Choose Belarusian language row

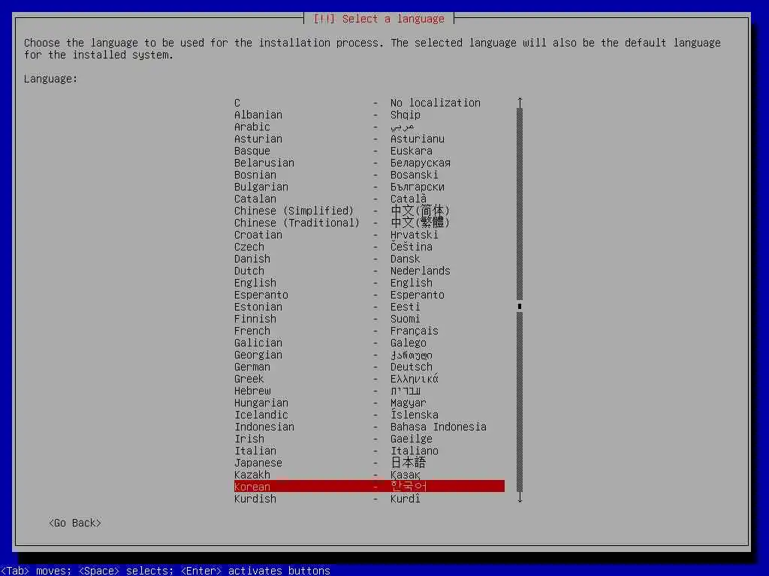pyautogui.click(x=369, y=163)
